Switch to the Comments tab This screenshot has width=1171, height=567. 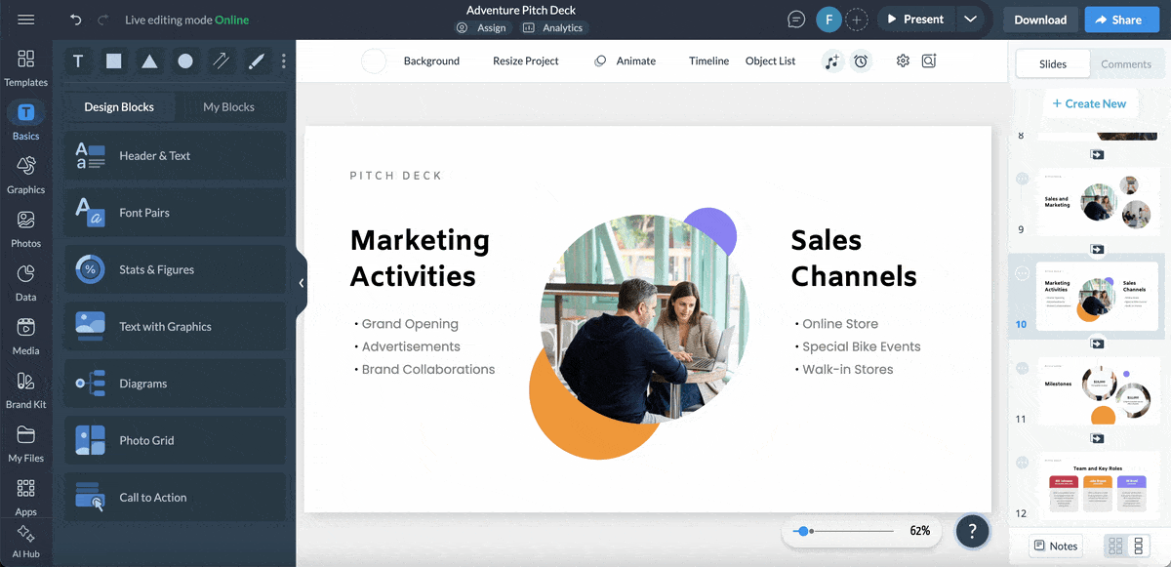[1126, 64]
